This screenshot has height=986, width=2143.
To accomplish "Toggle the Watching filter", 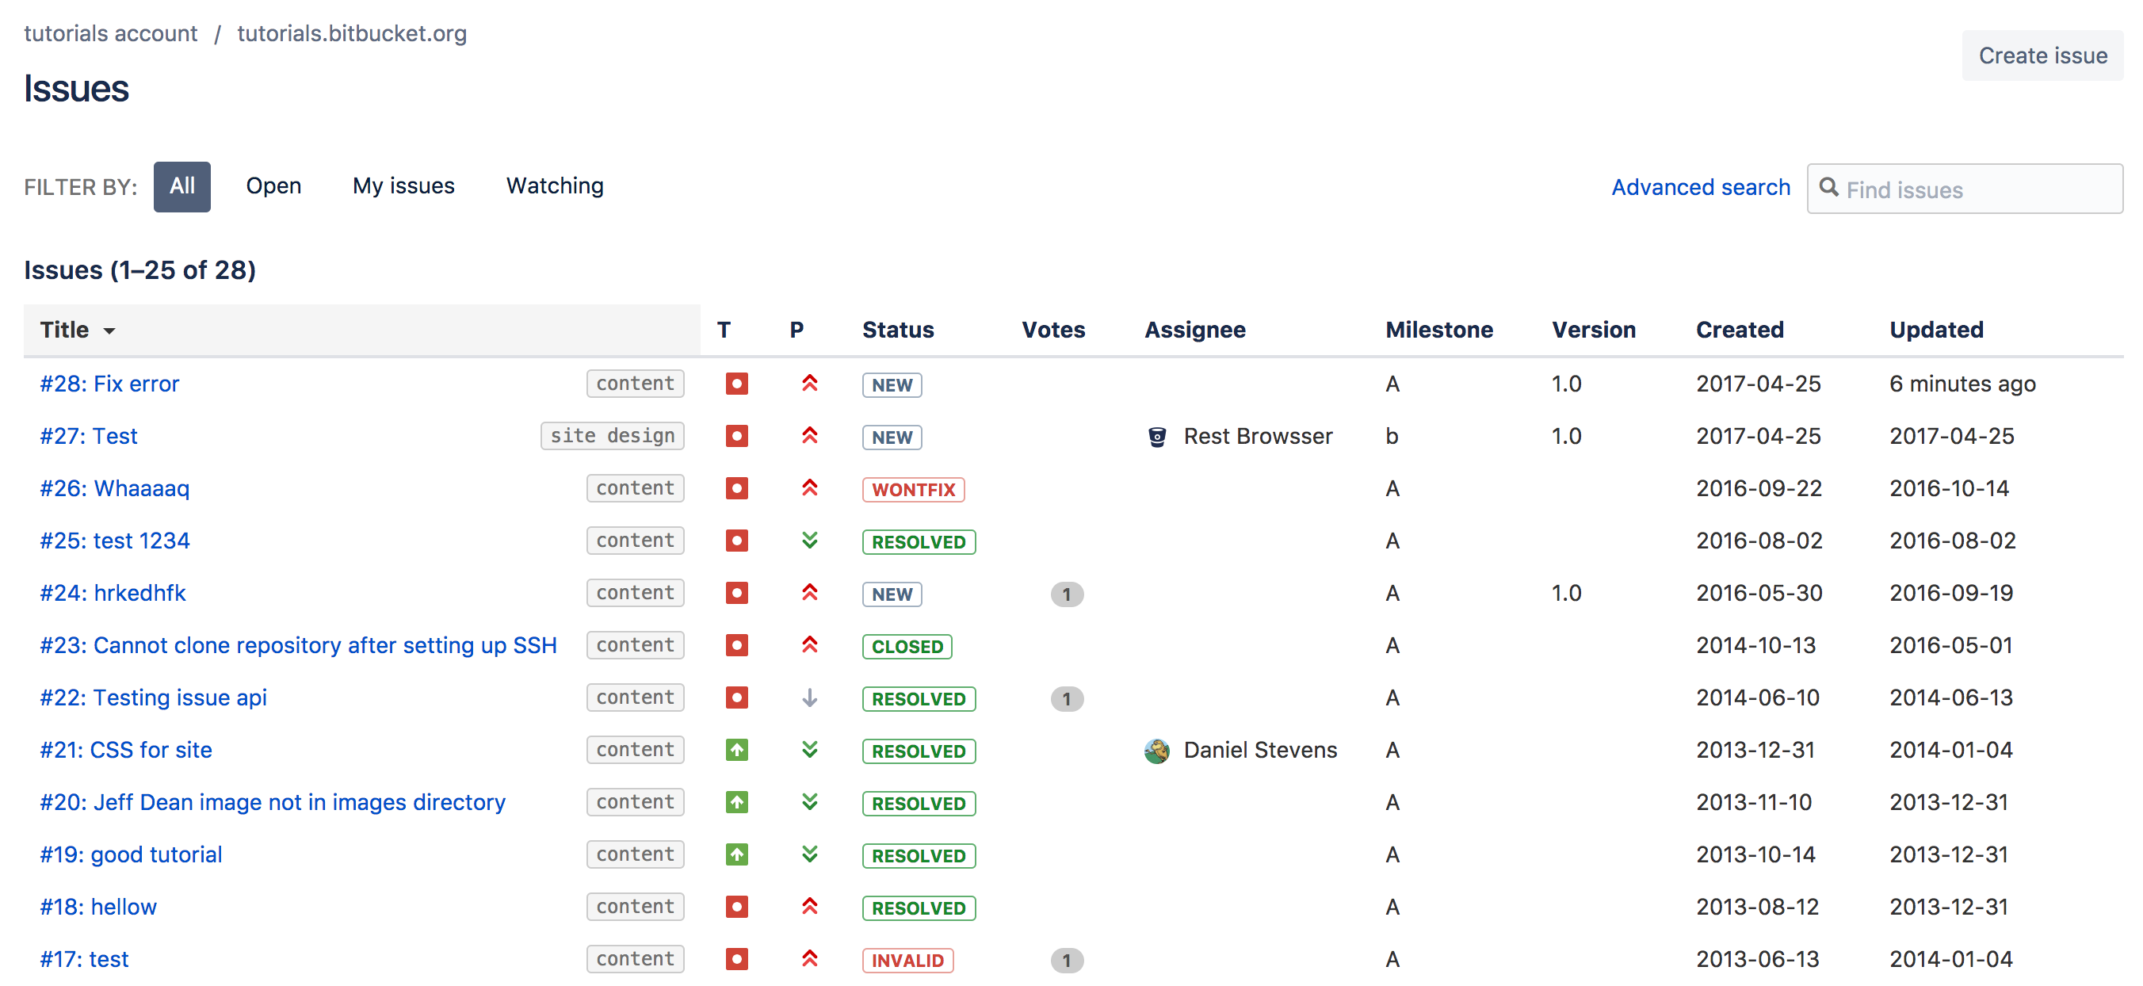I will tap(553, 186).
